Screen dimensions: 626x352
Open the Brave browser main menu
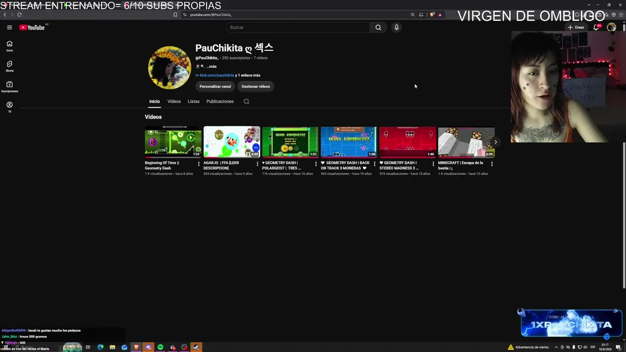621,15
